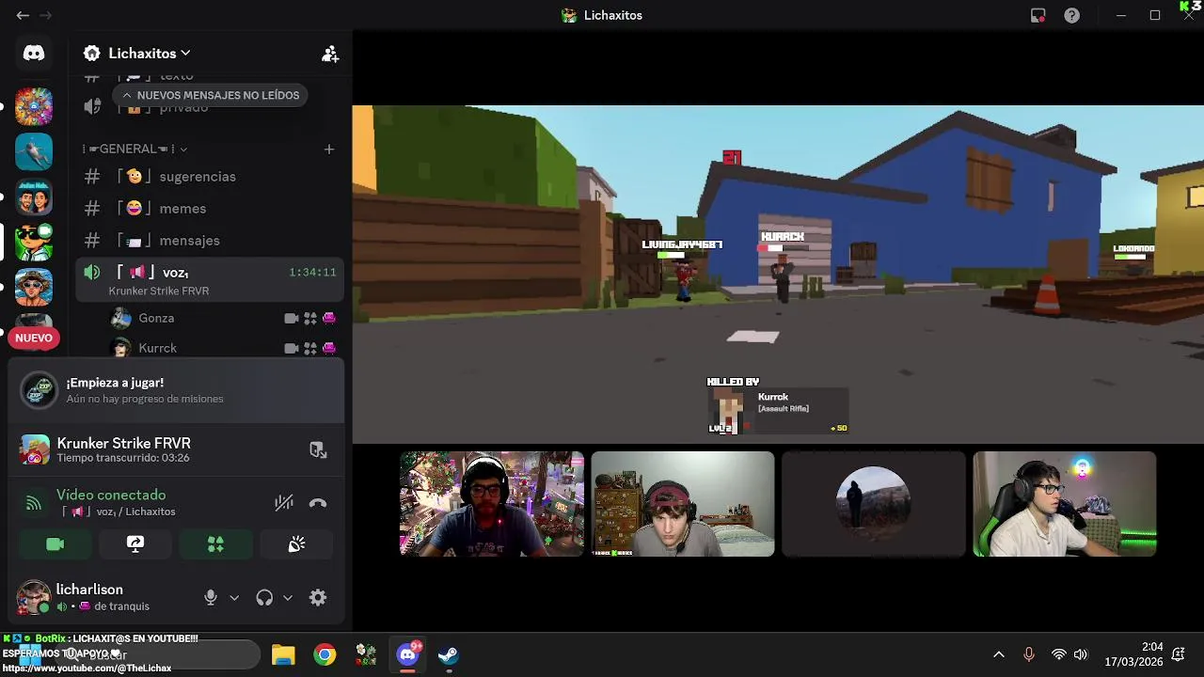
Task: Open the taskbar volume control
Action: [x=1081, y=654]
